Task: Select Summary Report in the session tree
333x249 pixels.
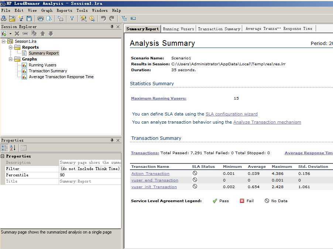Action: point(44,53)
